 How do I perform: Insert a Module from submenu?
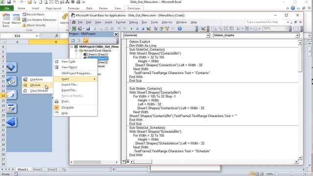38,85
